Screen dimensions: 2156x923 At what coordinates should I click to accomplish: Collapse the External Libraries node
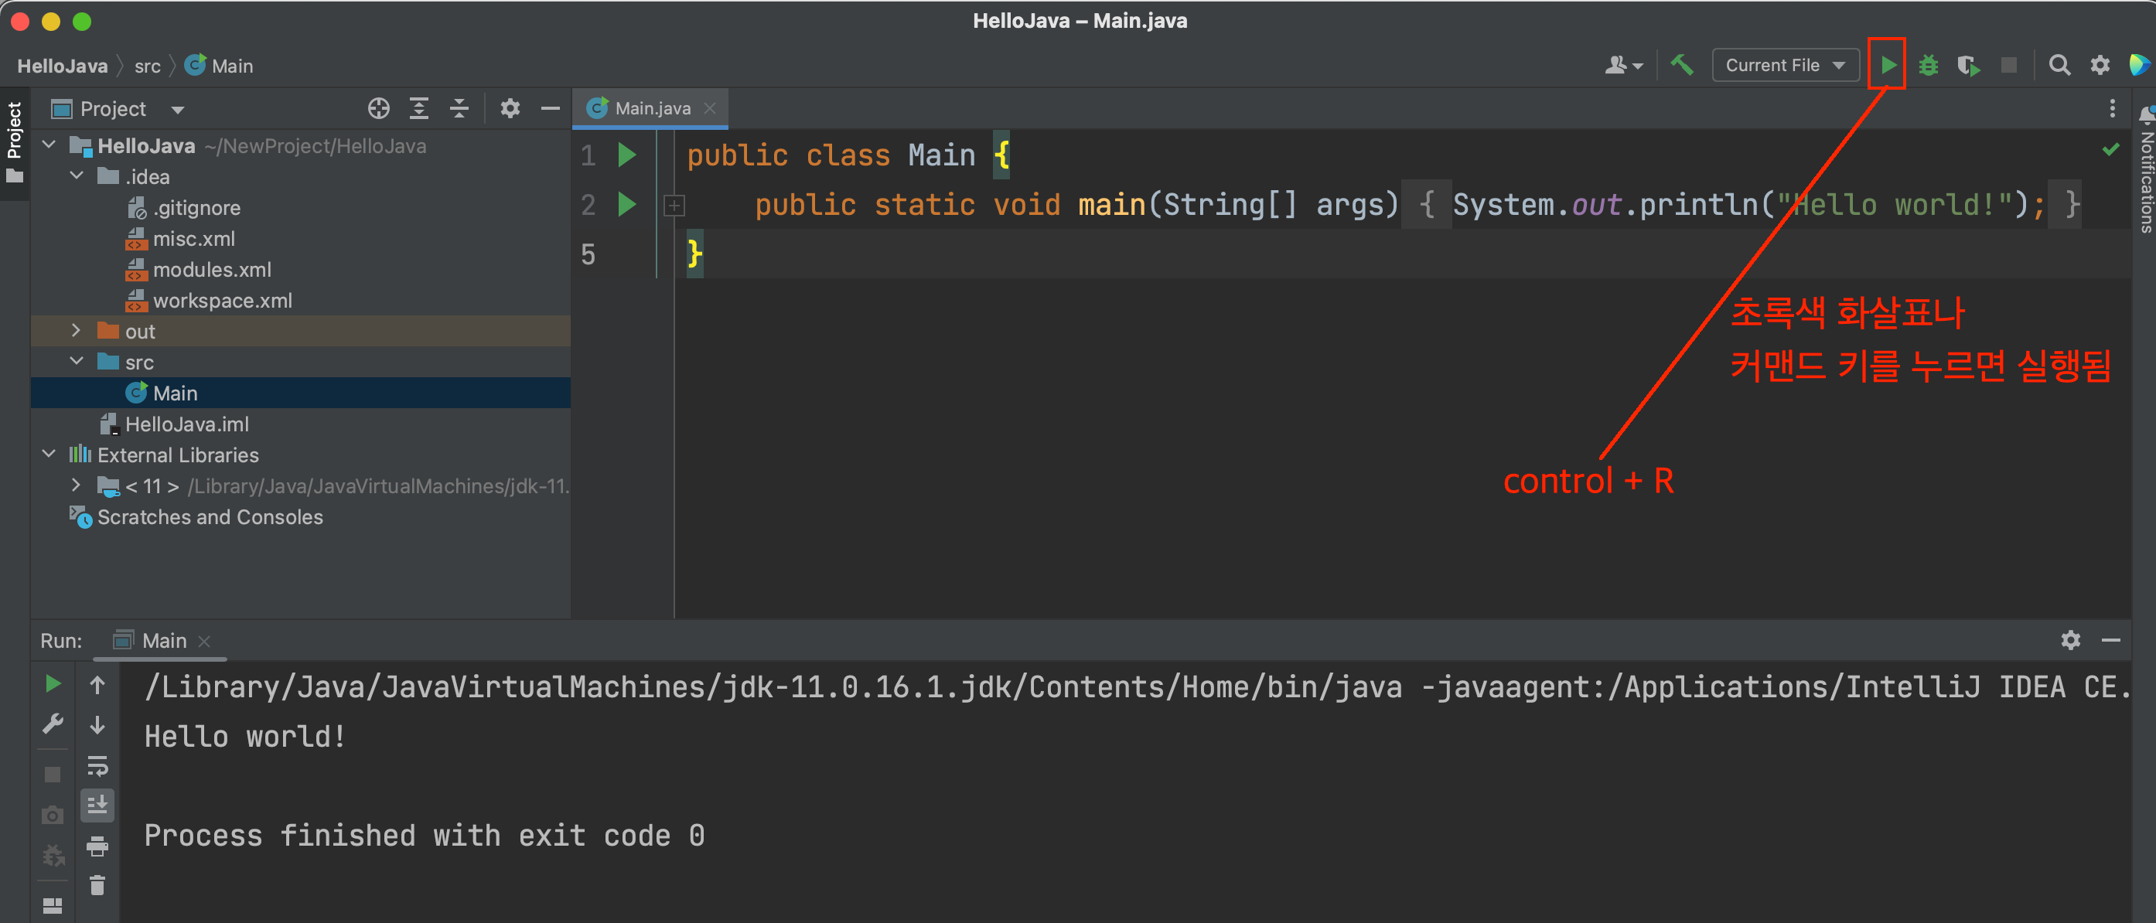coord(49,454)
